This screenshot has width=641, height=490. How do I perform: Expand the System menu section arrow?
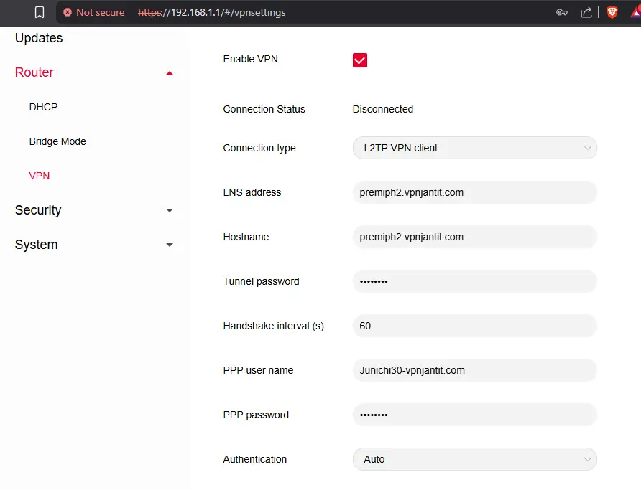(170, 245)
